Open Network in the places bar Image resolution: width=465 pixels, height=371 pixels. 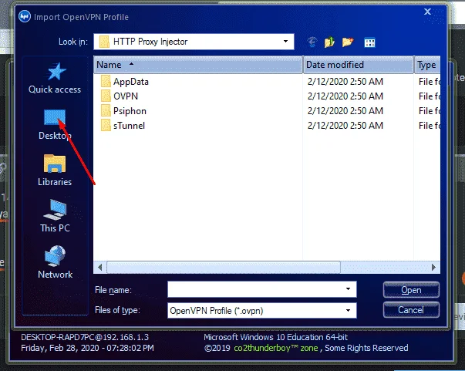coord(55,262)
